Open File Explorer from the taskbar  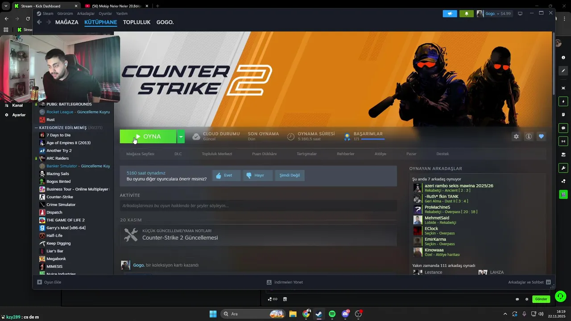tap(293, 314)
